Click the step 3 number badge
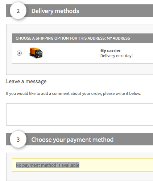 coord(18,140)
